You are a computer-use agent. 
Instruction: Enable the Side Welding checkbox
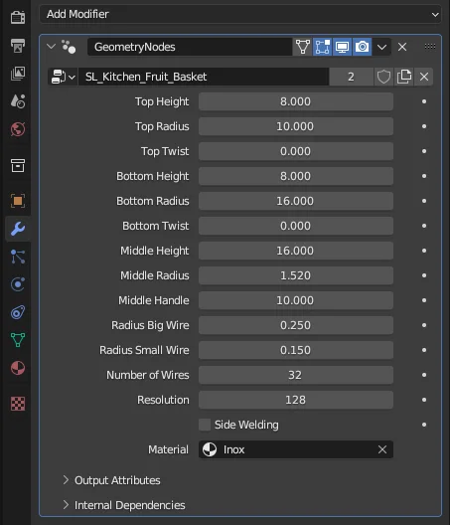205,425
